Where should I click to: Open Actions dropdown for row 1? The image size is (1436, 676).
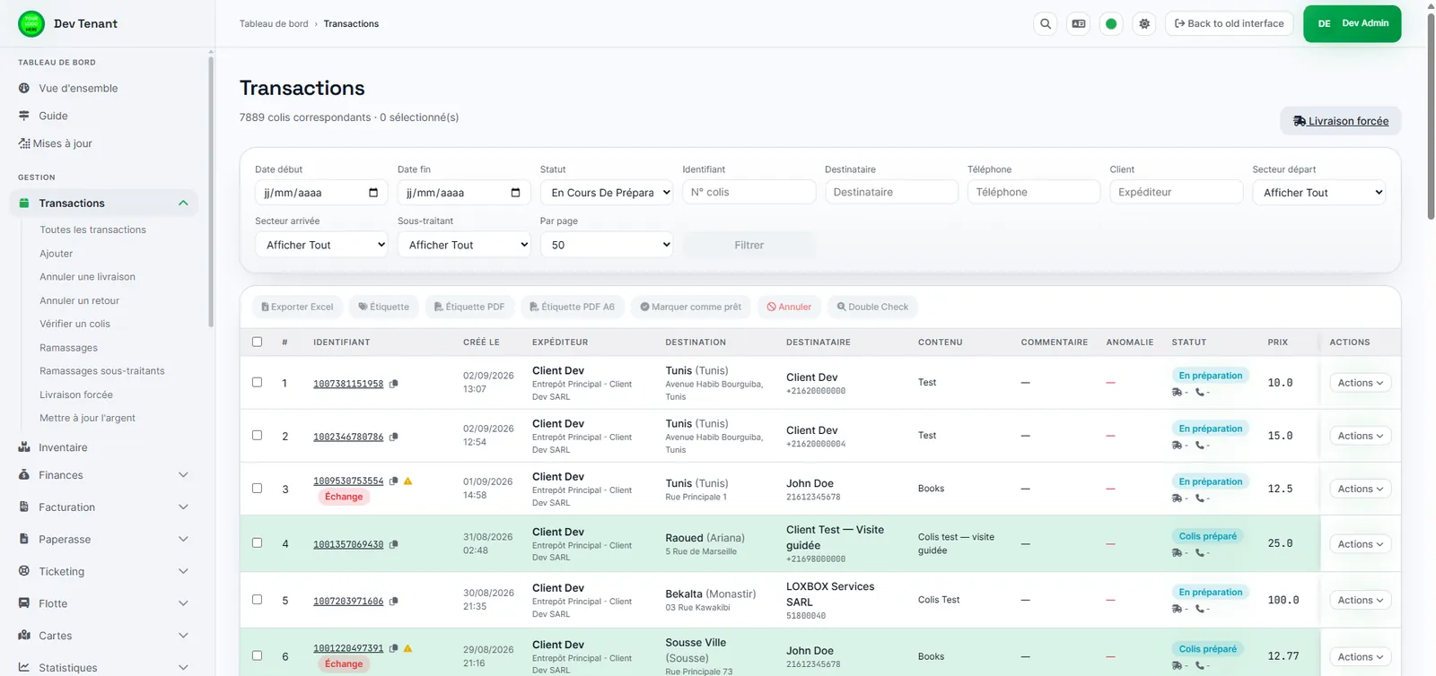(x=1360, y=383)
